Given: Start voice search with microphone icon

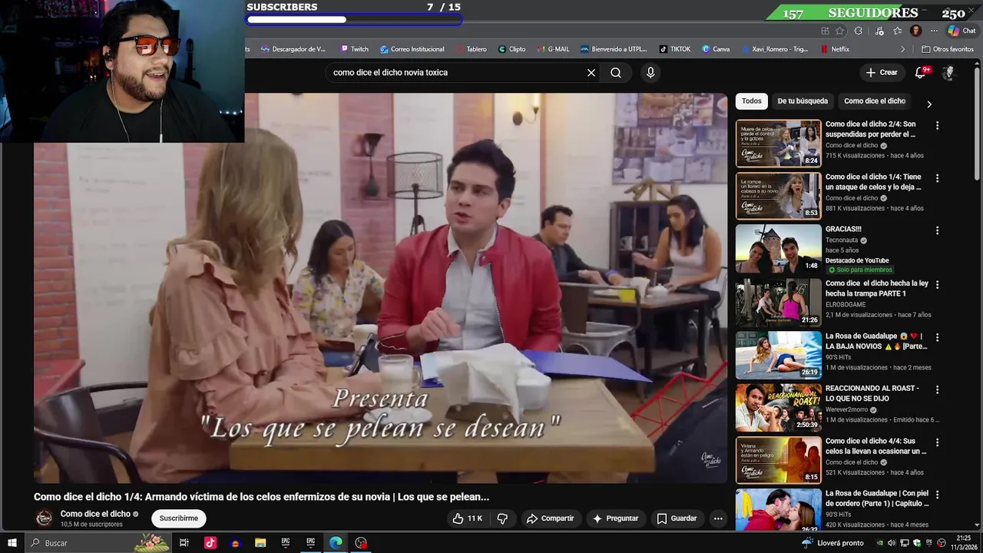Looking at the screenshot, I should [650, 72].
